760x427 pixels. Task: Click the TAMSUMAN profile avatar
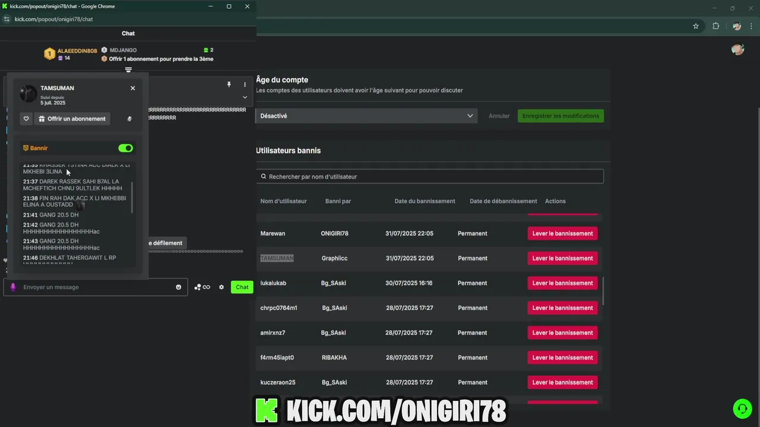[28, 94]
